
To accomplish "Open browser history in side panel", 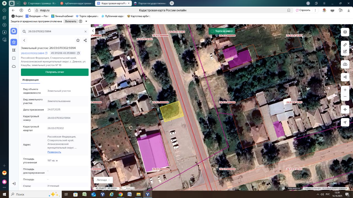I will pyautogui.click(x=4, y=10).
